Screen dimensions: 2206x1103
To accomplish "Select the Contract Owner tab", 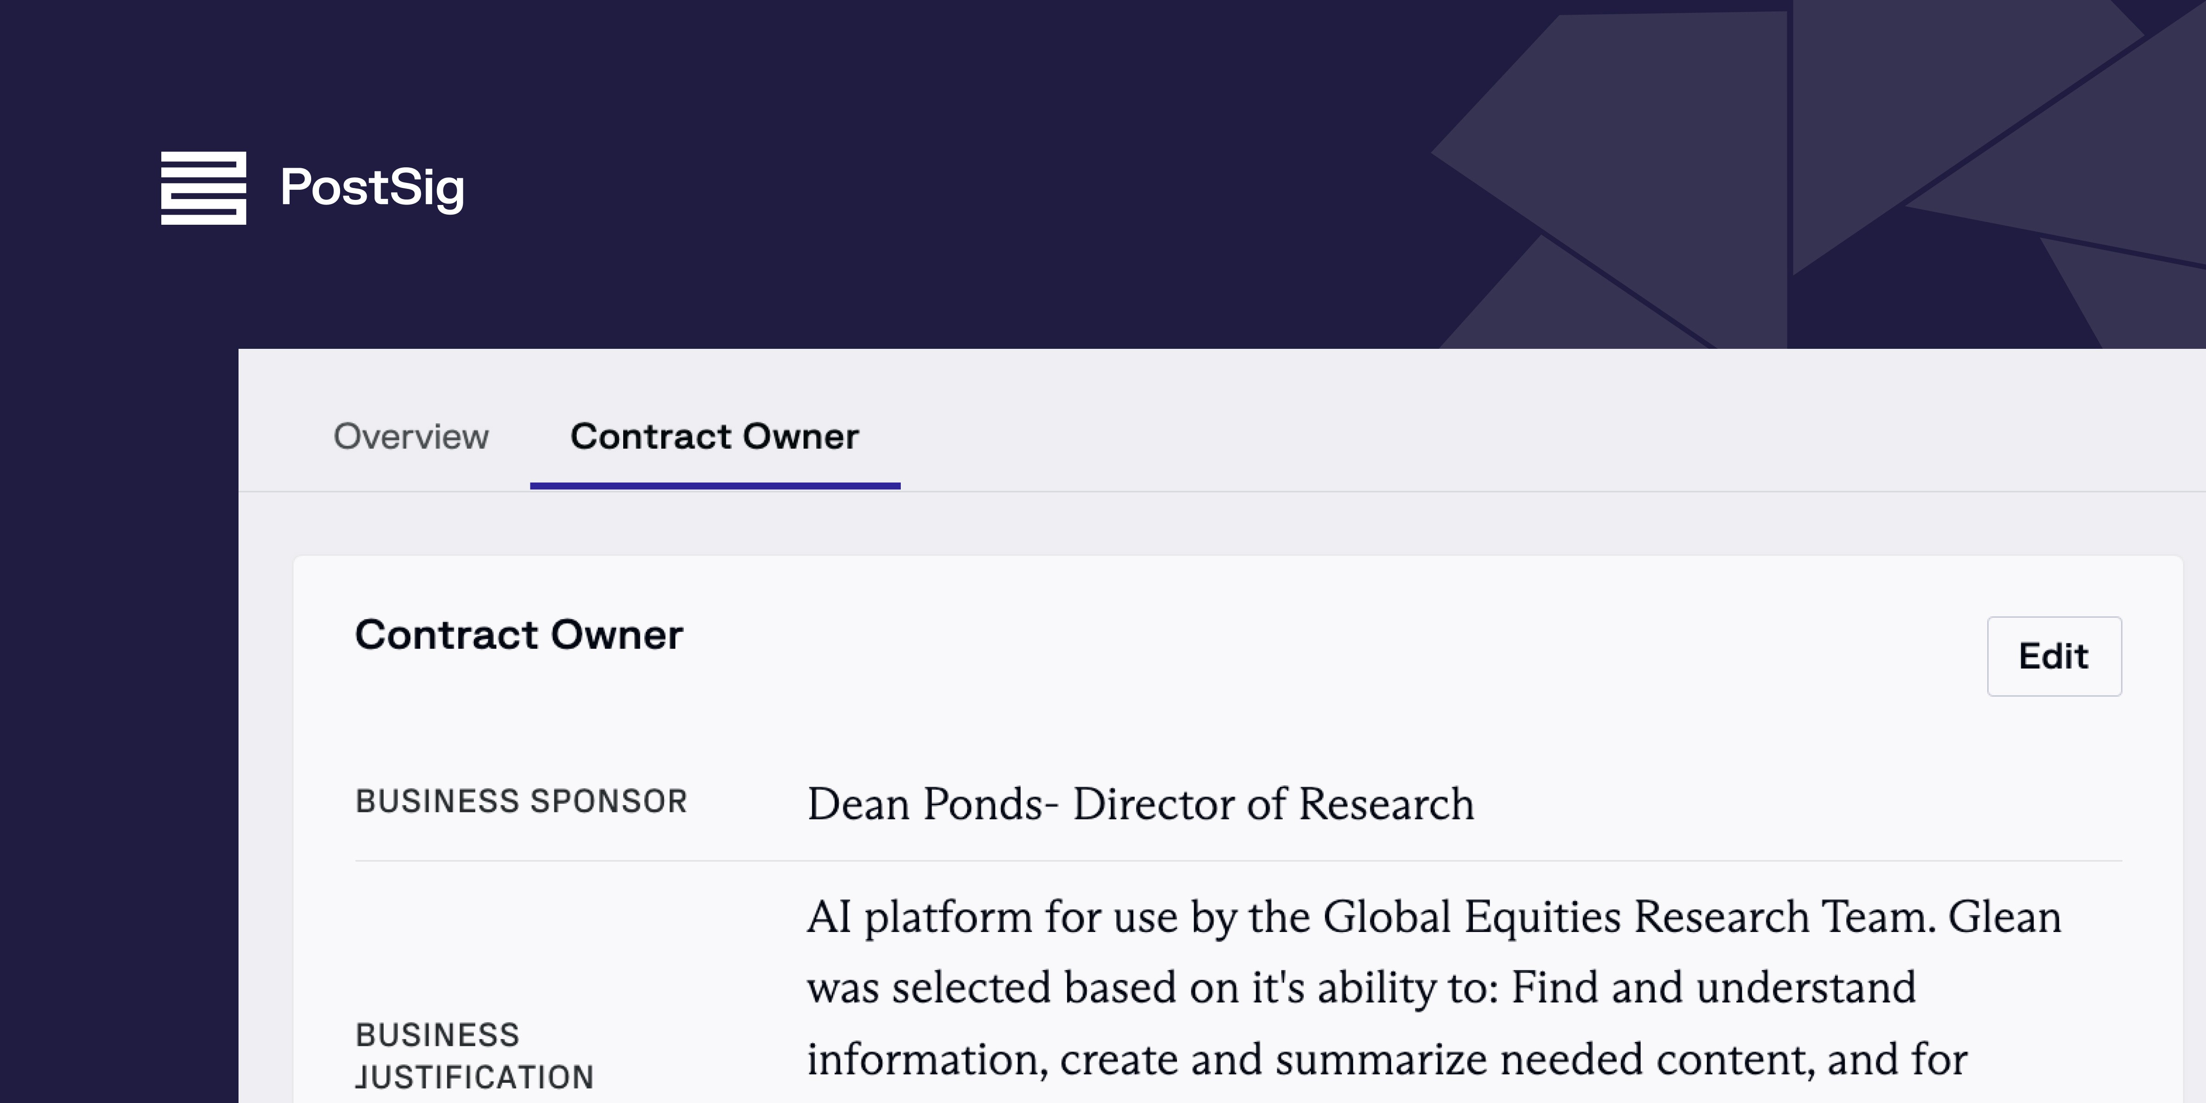I will [x=716, y=437].
